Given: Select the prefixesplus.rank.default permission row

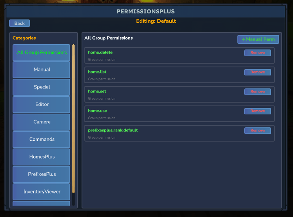Looking at the screenshot, I should (x=162, y=133).
